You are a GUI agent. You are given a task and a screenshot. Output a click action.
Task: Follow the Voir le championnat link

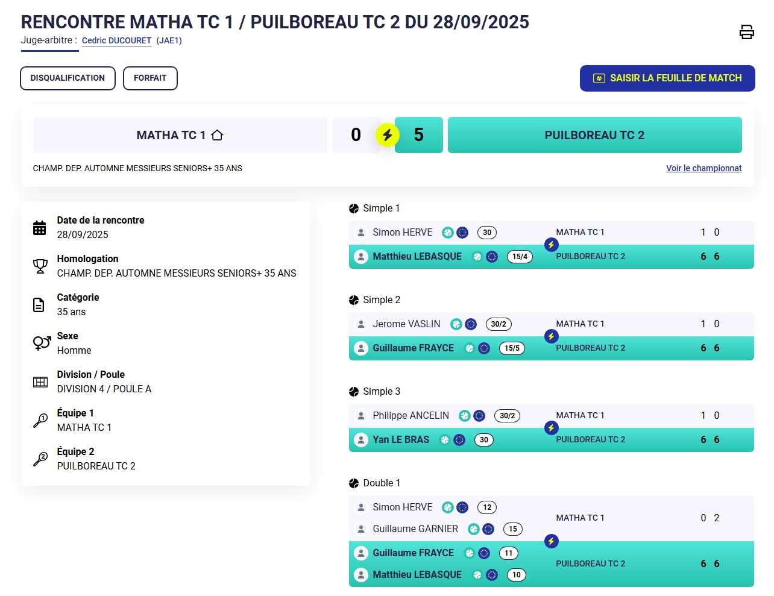pyautogui.click(x=703, y=168)
